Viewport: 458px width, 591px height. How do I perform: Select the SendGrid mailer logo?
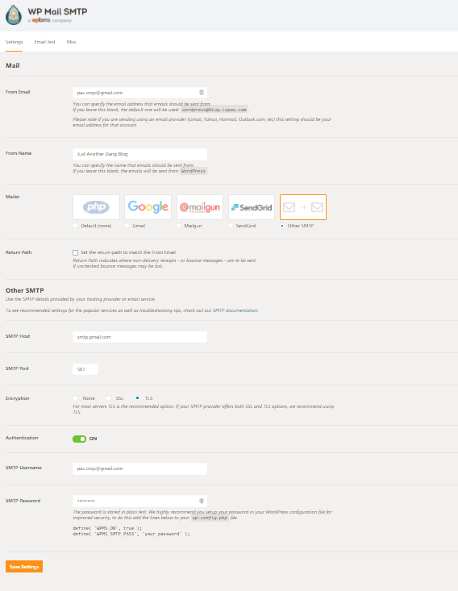click(x=252, y=207)
